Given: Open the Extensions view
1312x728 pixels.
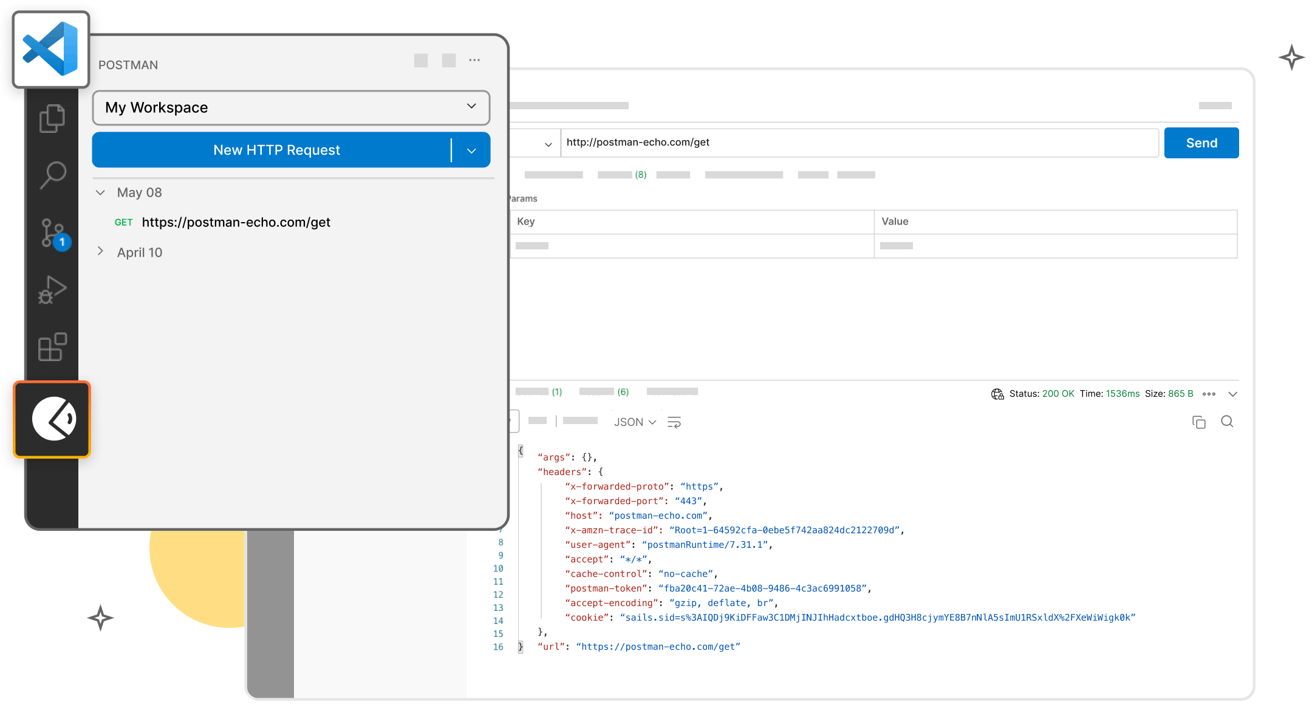Looking at the screenshot, I should click(x=52, y=347).
